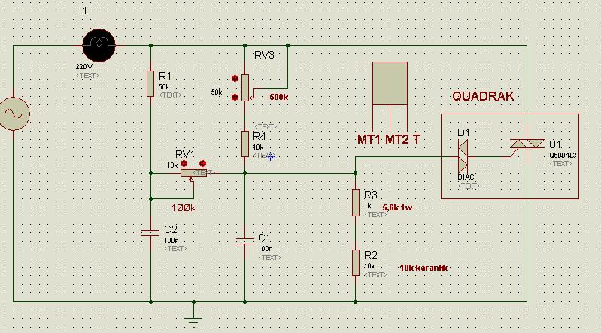Click the AC voltage source symbol

(14, 113)
